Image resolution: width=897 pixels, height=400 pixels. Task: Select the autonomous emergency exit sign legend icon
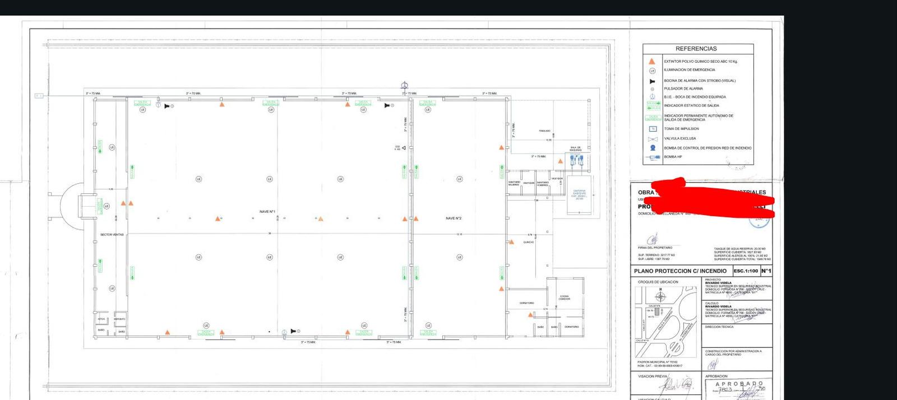pos(653,118)
